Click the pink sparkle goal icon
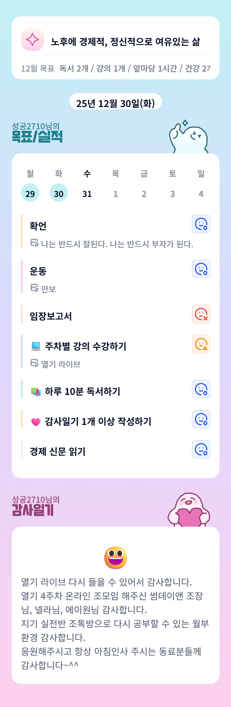This screenshot has width=231, height=707. (32, 39)
